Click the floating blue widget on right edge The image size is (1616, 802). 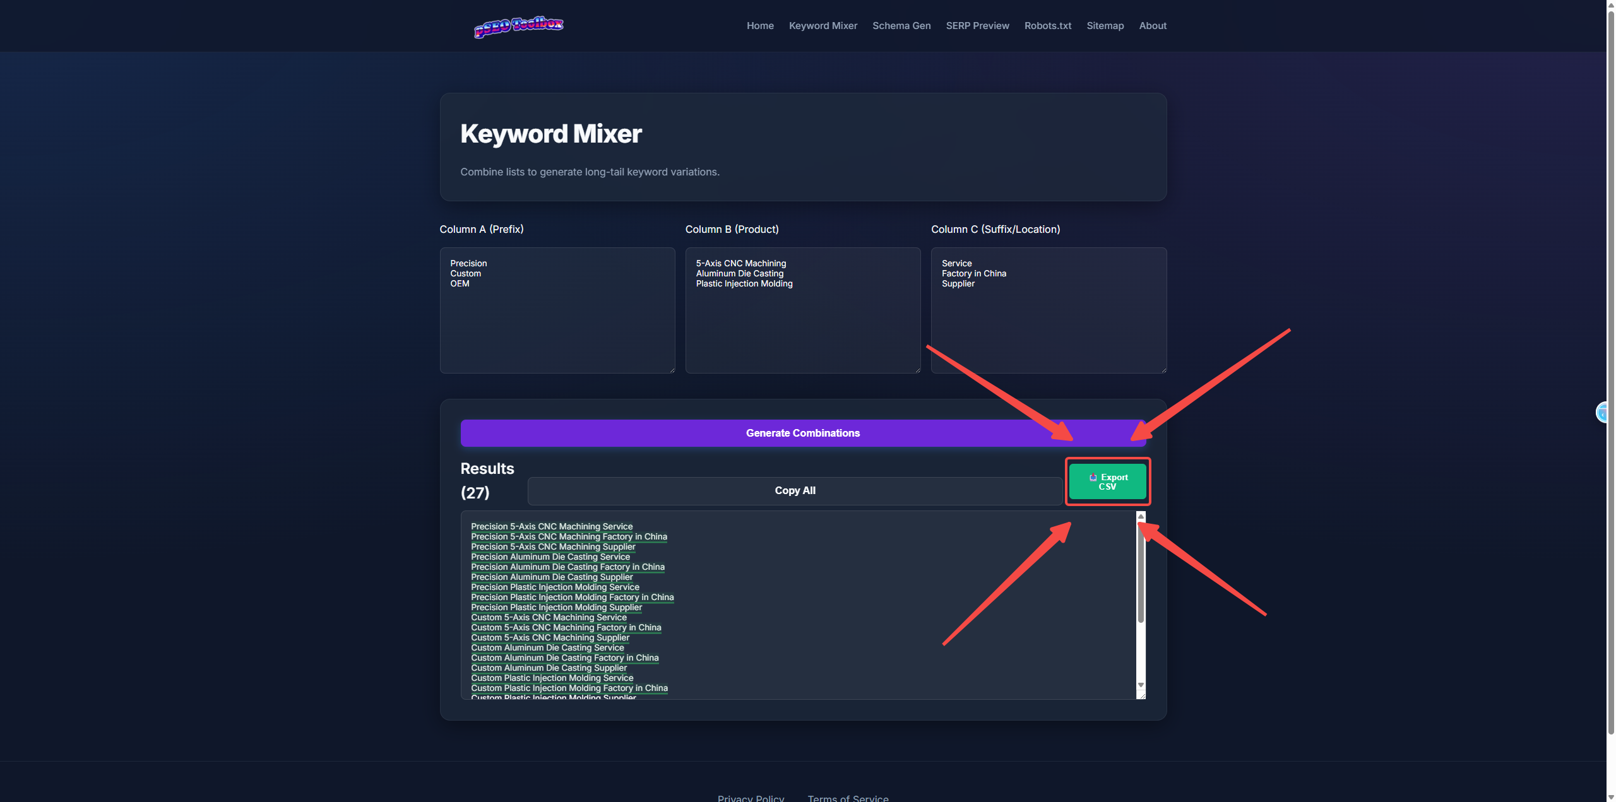1604,413
